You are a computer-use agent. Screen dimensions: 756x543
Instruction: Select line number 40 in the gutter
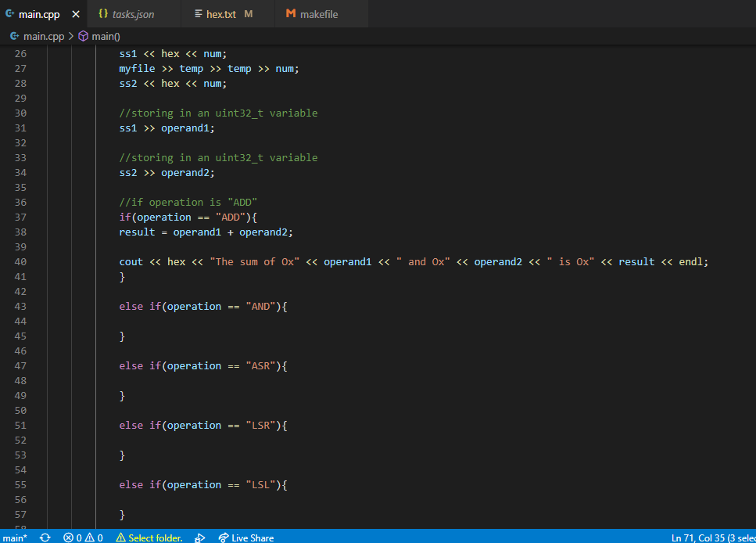click(20, 261)
